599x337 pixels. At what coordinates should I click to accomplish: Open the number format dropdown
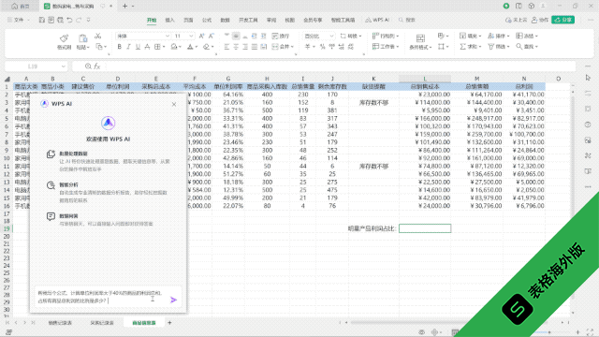pyautogui.click(x=331, y=36)
